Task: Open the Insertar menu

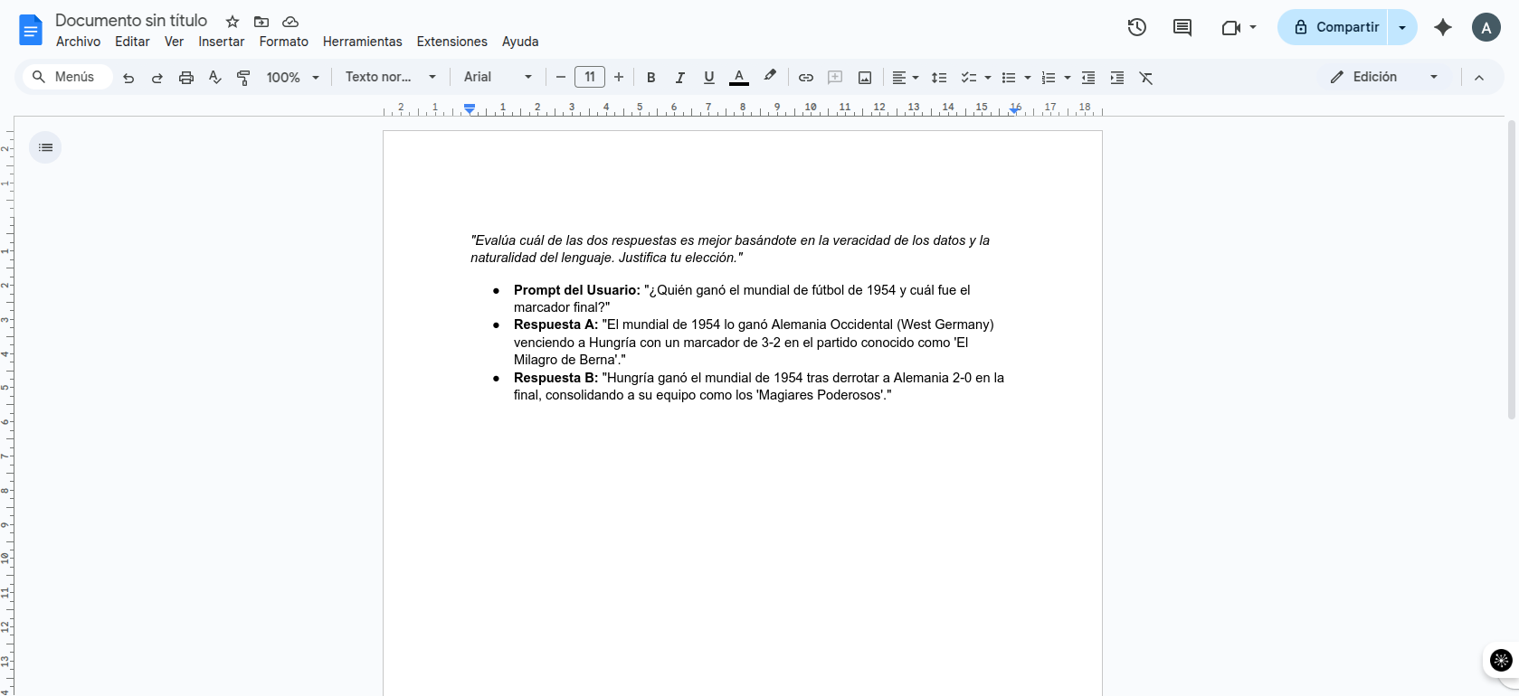Action: point(221,42)
